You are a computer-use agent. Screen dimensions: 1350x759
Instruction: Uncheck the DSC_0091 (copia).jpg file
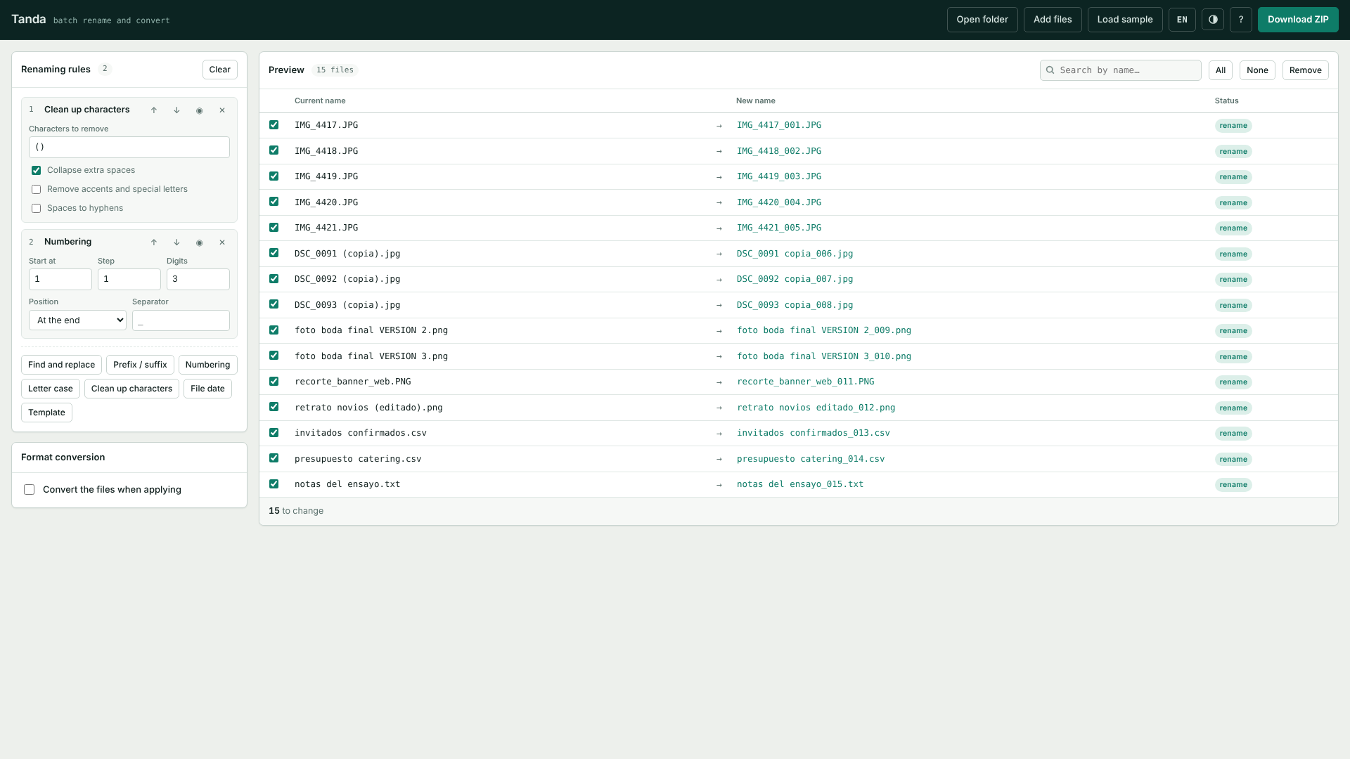[274, 253]
